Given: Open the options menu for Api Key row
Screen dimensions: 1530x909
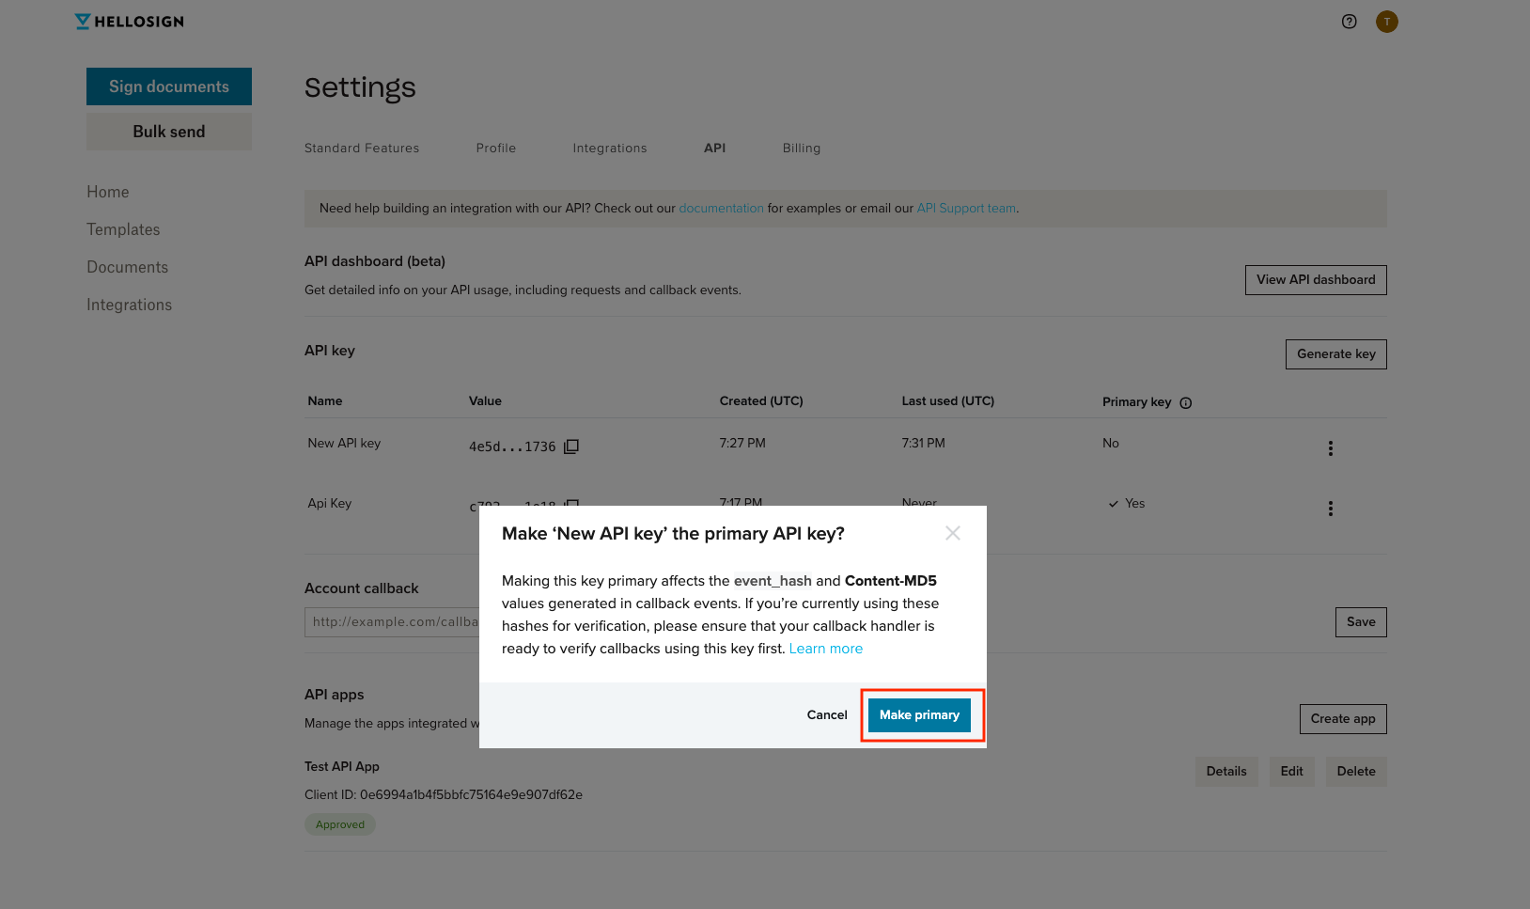Looking at the screenshot, I should pyautogui.click(x=1330, y=509).
